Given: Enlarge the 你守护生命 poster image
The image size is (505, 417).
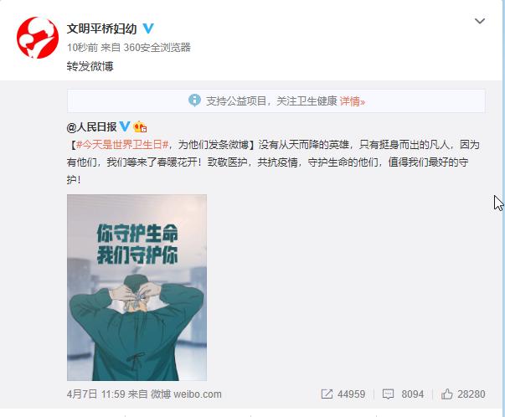Looking at the screenshot, I should (137, 287).
